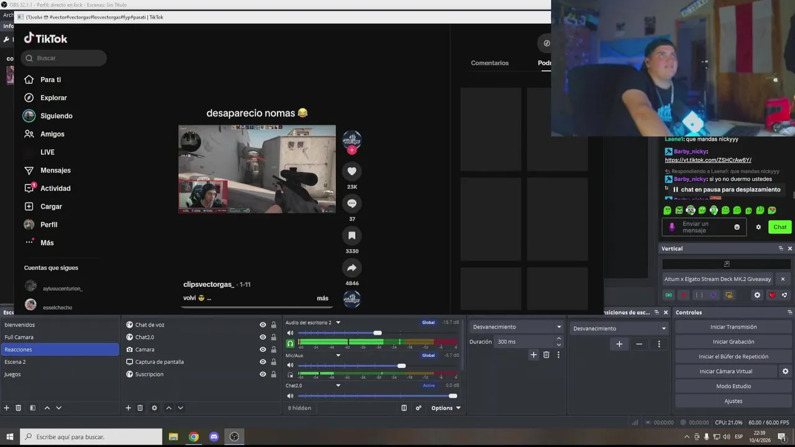Click the red heart icon in Vertical panel

tap(772, 295)
